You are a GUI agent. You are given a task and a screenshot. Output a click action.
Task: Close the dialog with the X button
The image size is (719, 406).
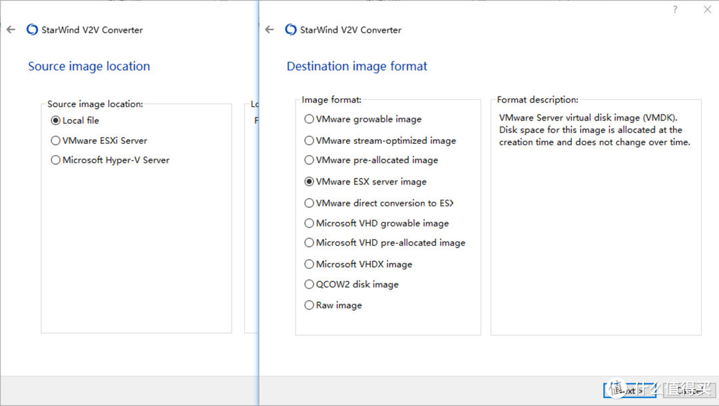(x=707, y=9)
